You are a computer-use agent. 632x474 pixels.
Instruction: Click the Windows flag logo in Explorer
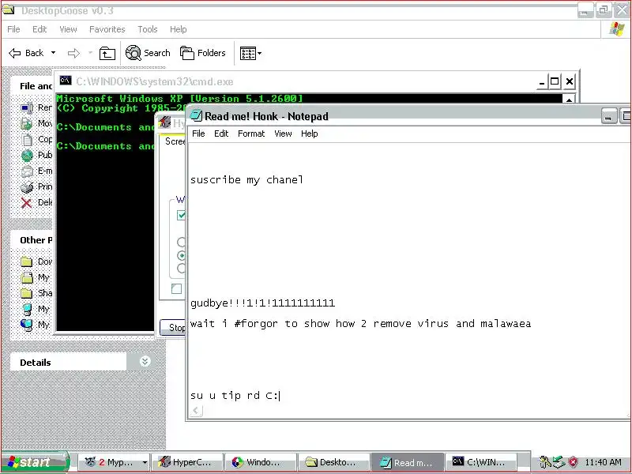tap(617, 29)
